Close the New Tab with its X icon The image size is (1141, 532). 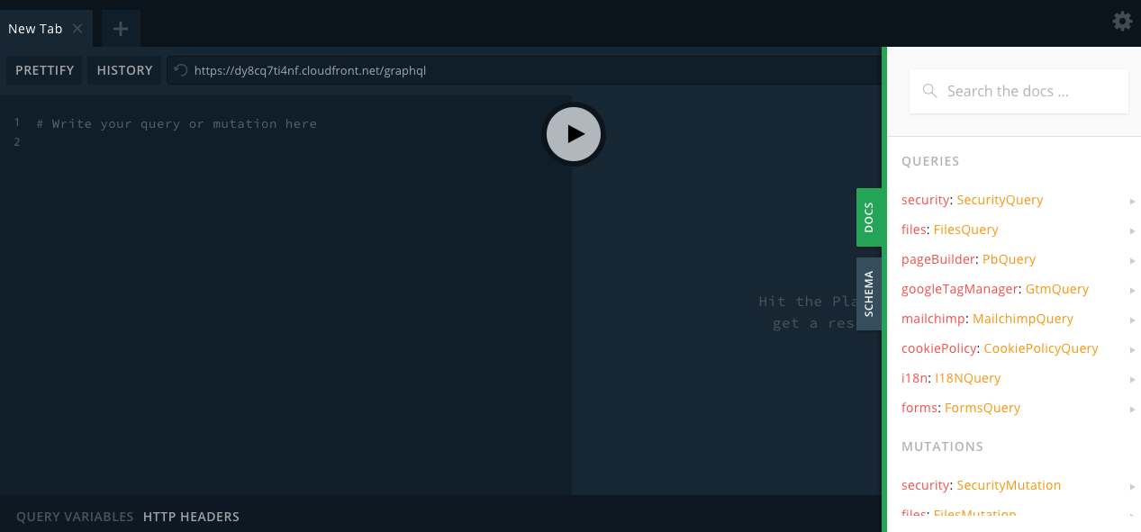(x=77, y=28)
